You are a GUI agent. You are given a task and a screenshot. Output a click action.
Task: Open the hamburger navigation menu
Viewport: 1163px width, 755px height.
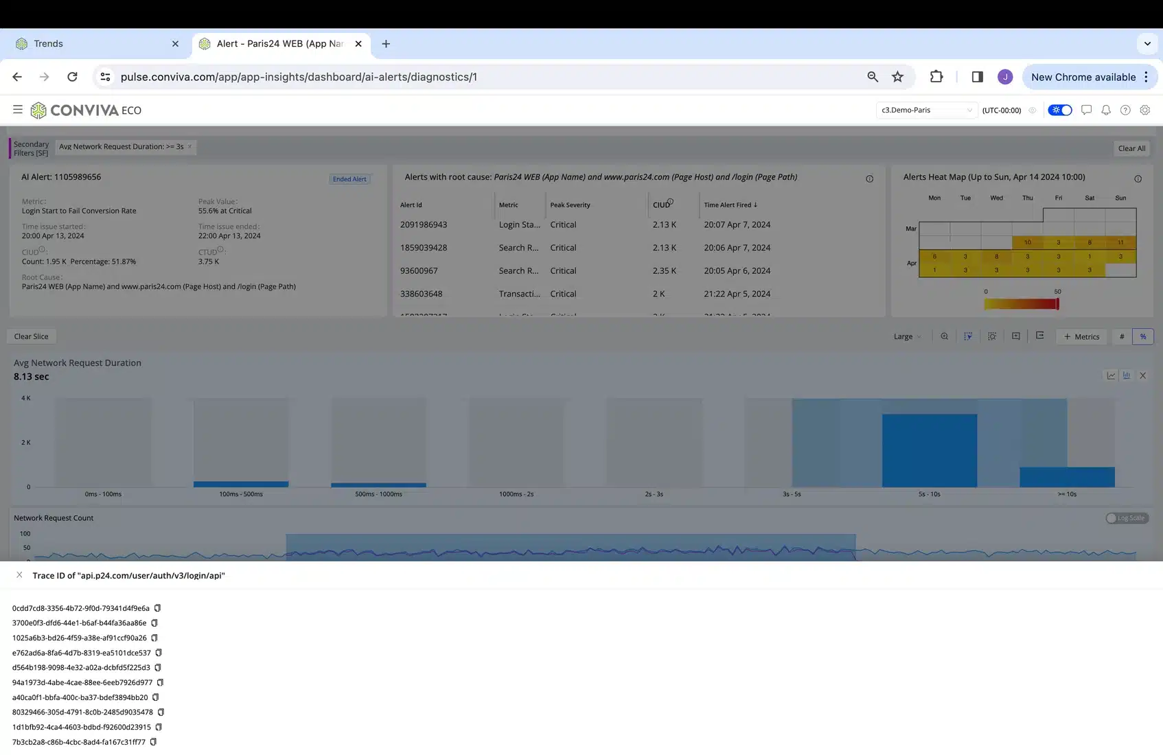tap(18, 110)
